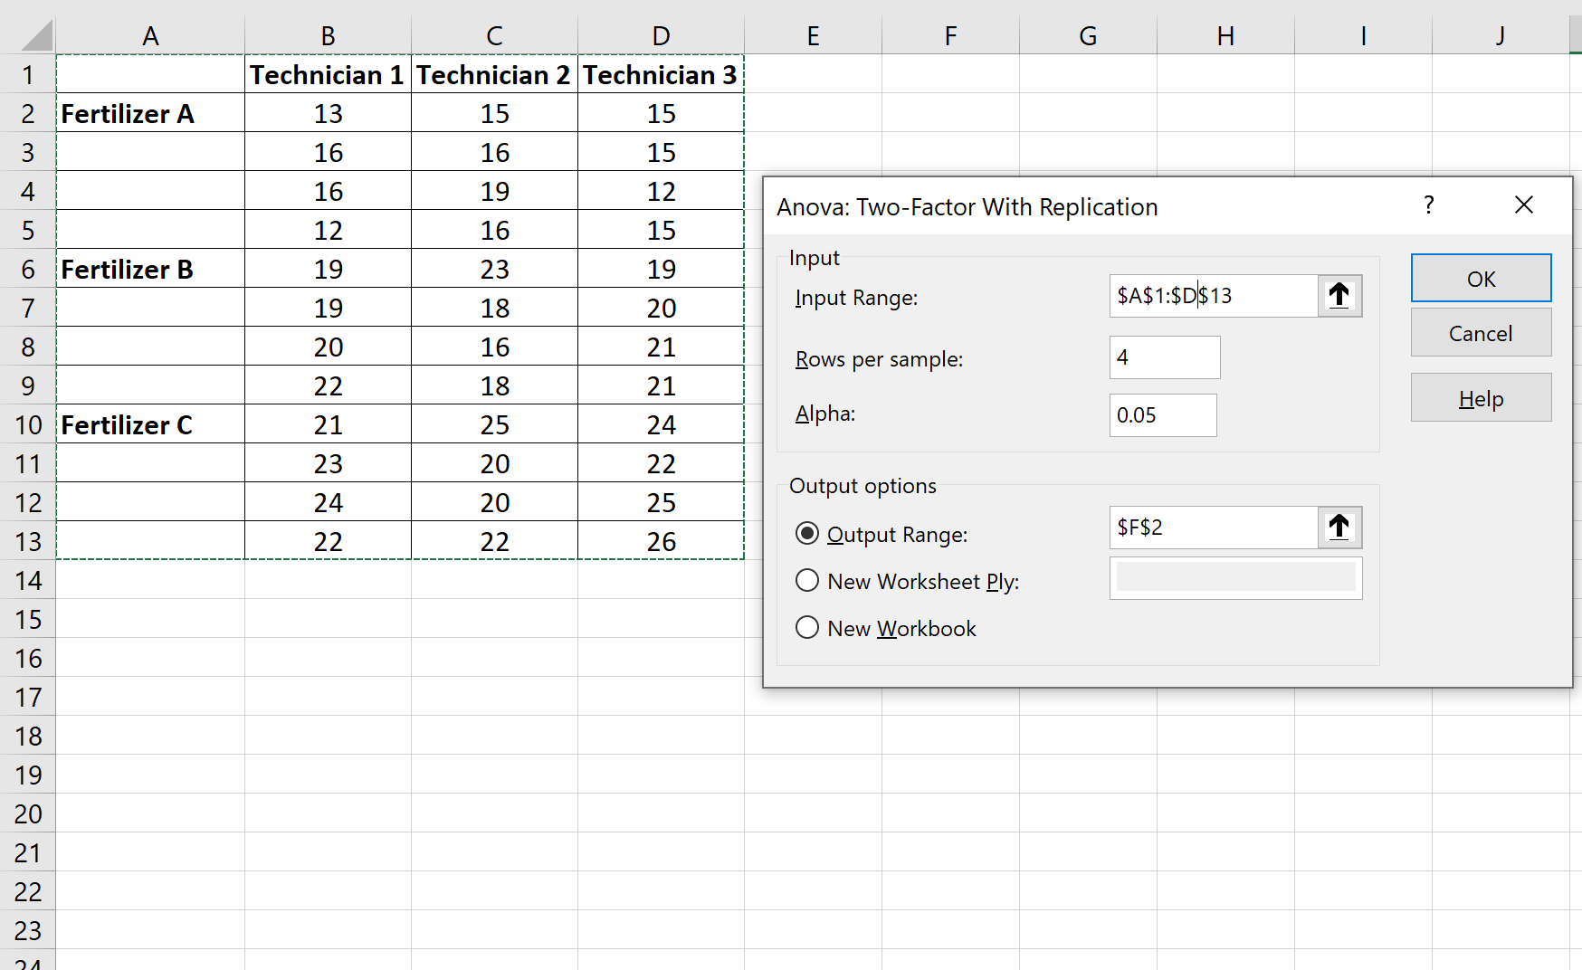Click the Technician 2 header cell
Viewport: 1582px width, 970px height.
click(x=494, y=74)
